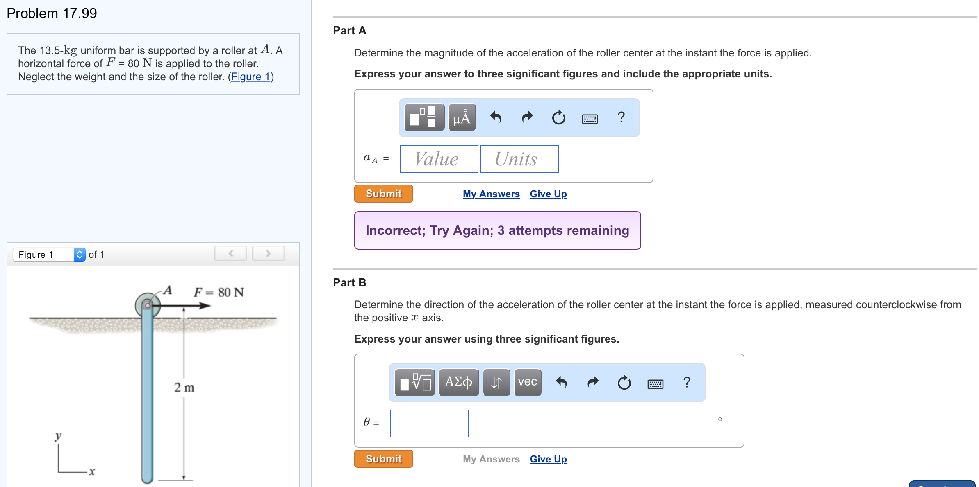Redo the entry in Part A editor
The image size is (979, 487).
526,118
